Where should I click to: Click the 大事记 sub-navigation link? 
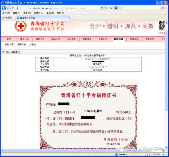(x=32, y=44)
